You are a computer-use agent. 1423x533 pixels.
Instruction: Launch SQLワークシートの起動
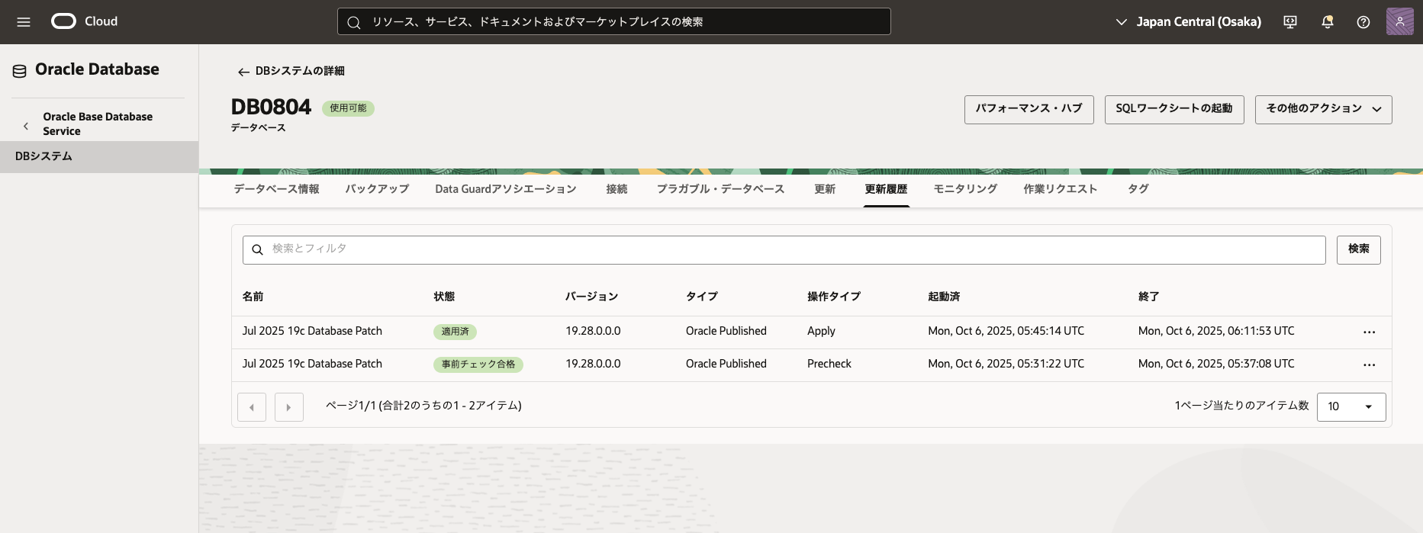pyautogui.click(x=1173, y=109)
